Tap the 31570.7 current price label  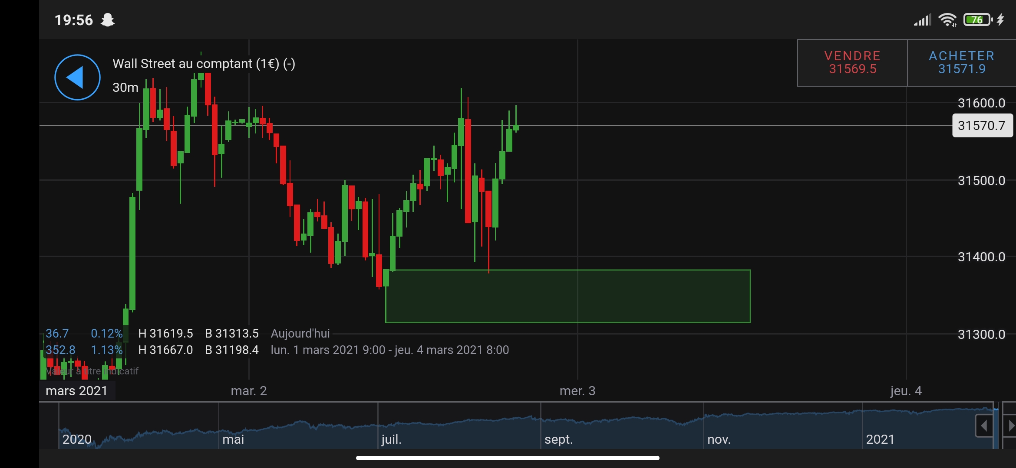[x=982, y=126]
